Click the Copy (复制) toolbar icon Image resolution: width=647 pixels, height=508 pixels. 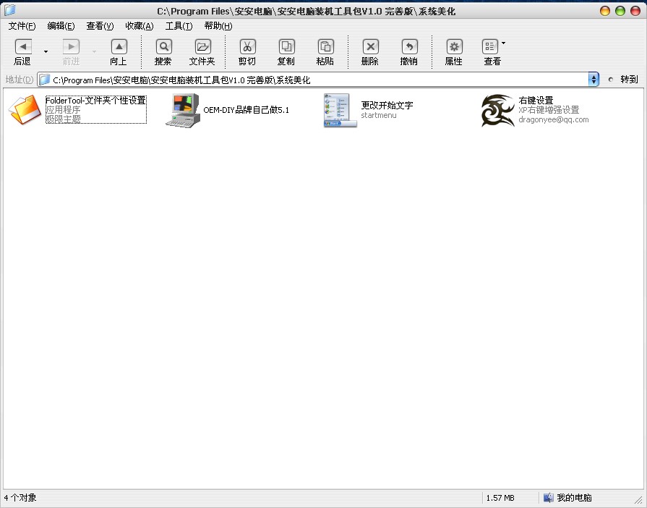[286, 47]
